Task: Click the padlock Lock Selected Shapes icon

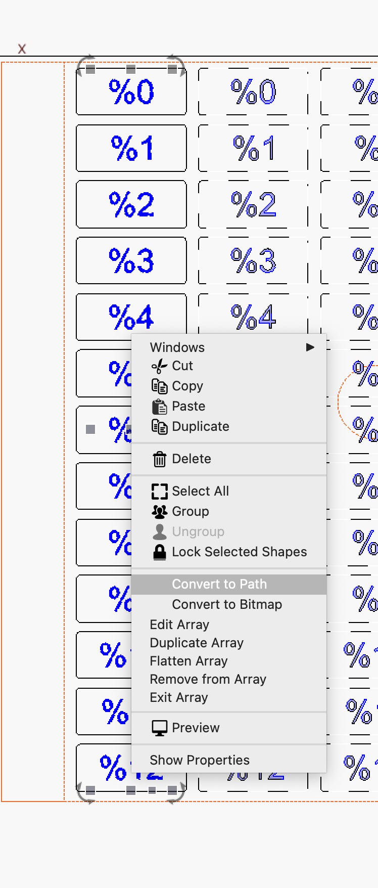Action: coord(159,552)
